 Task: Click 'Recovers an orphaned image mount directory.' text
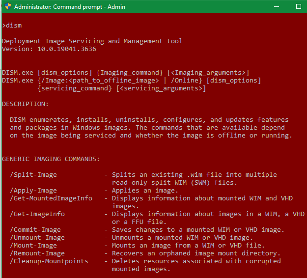pos(196,253)
